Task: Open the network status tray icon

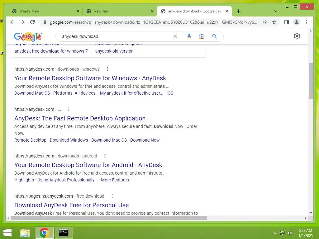Action: [x=282, y=233]
